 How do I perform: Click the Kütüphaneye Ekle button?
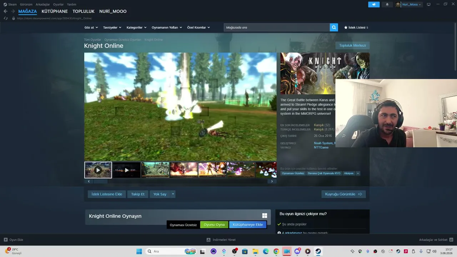(x=248, y=225)
